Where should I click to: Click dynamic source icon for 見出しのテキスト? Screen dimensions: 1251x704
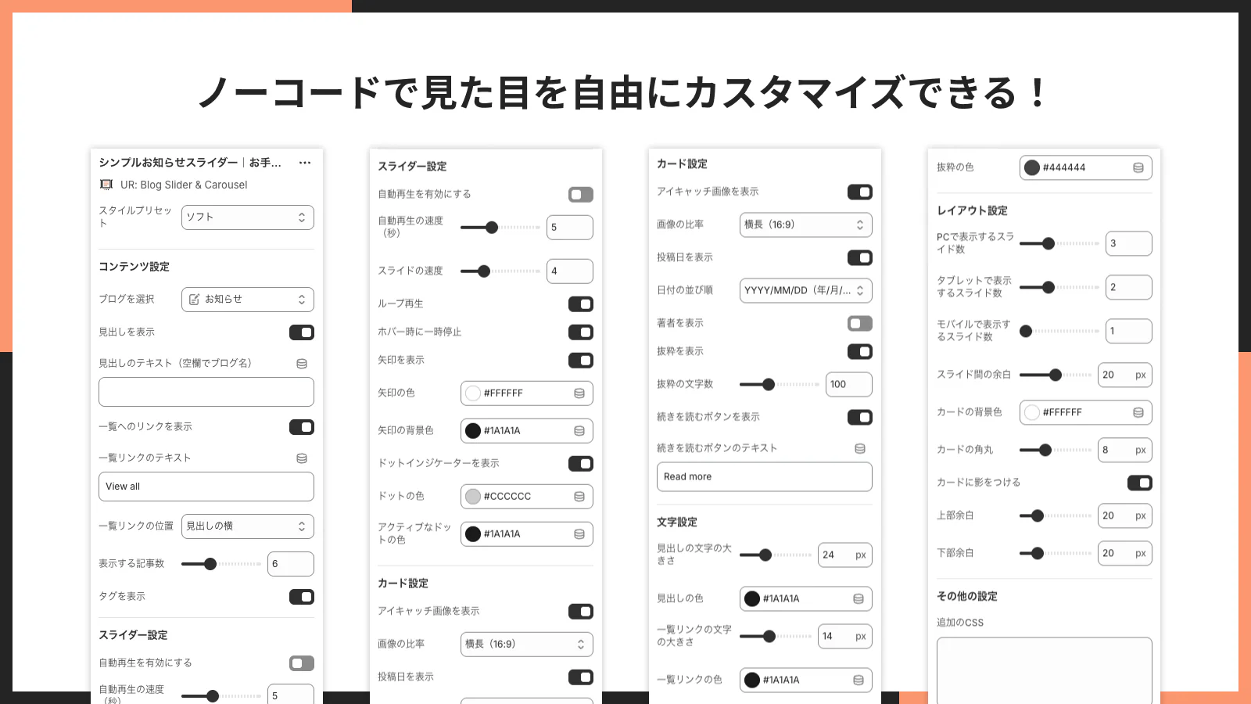302,364
